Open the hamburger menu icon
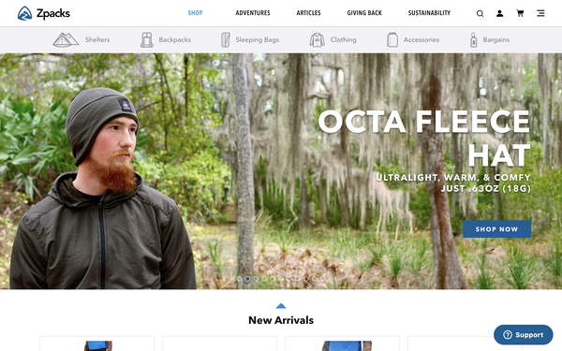 (x=540, y=14)
